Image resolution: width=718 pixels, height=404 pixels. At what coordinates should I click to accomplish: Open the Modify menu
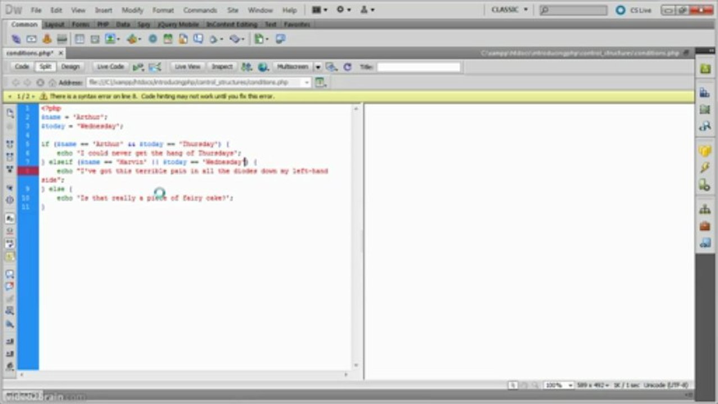[x=132, y=10]
